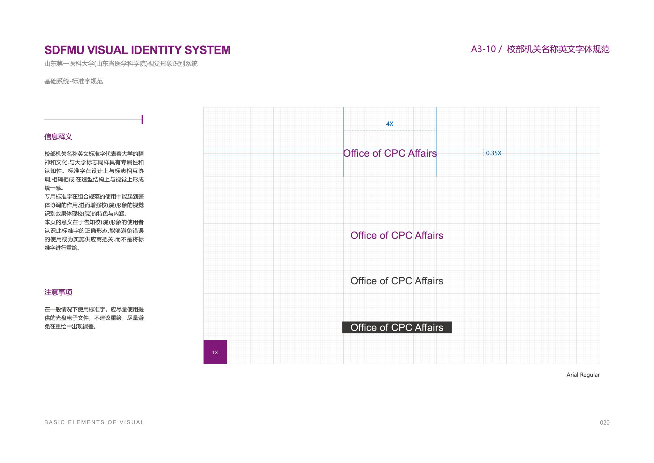Screen dimensions: 654x463
Task: Click the 注意事项 body paragraph
Action: coord(94,318)
